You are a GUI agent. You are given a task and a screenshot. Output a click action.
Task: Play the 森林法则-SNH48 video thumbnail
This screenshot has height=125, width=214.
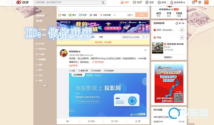point(158,48)
